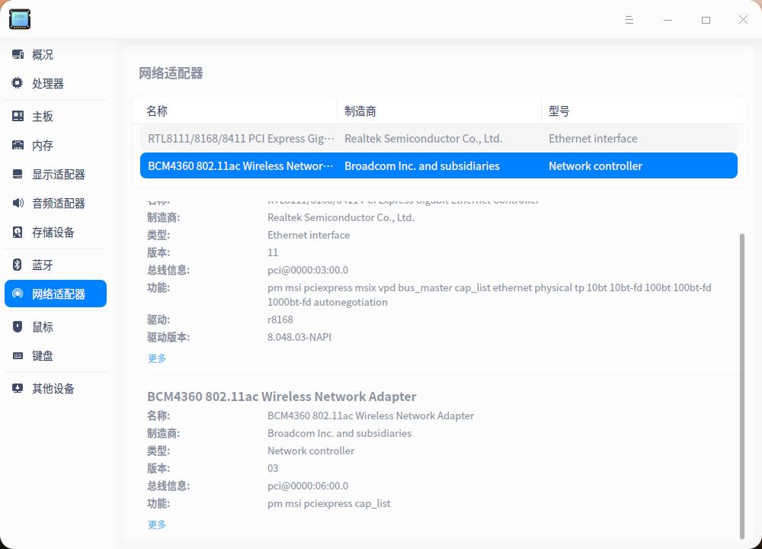Expand 更多 under Realtek driver details
Viewport: 762px width, 549px height.
click(157, 358)
